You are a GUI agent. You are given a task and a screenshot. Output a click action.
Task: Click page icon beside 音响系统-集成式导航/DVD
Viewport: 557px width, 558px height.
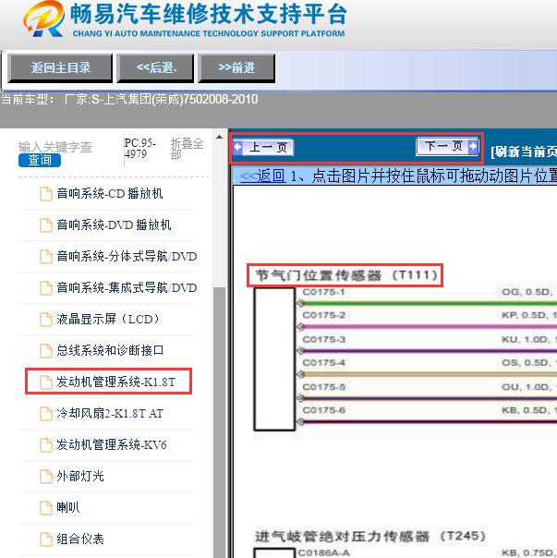(x=46, y=288)
